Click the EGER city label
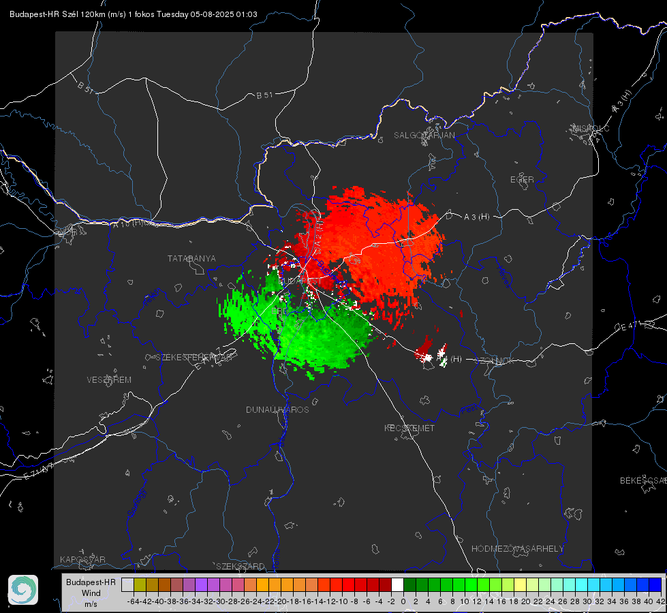 [522, 180]
